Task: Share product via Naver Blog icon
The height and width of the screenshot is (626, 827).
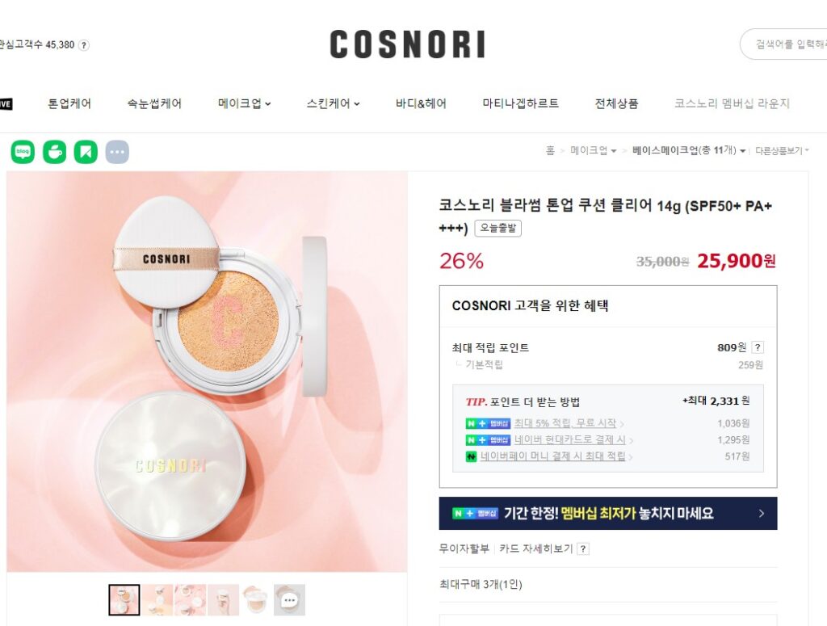Action: point(23,152)
